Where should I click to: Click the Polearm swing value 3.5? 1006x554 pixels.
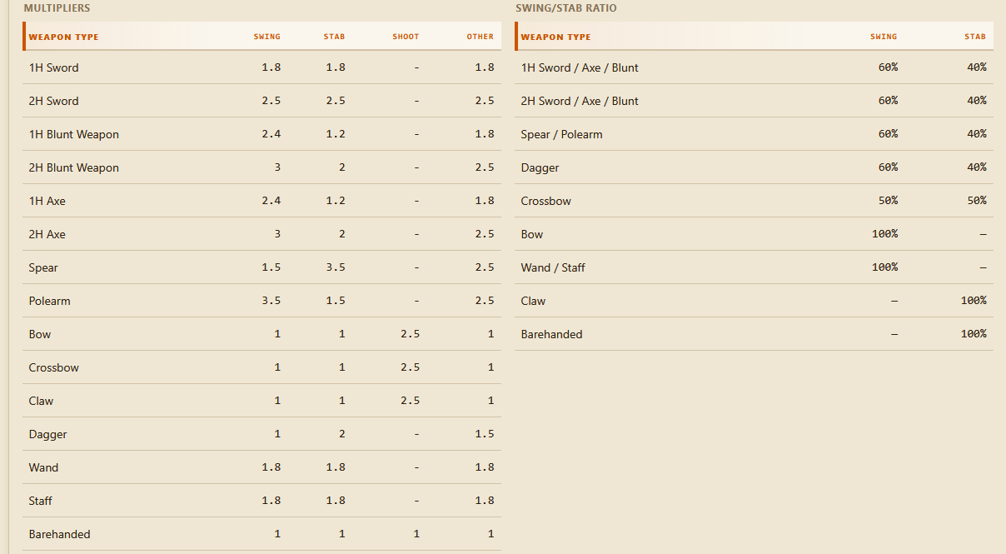271,301
